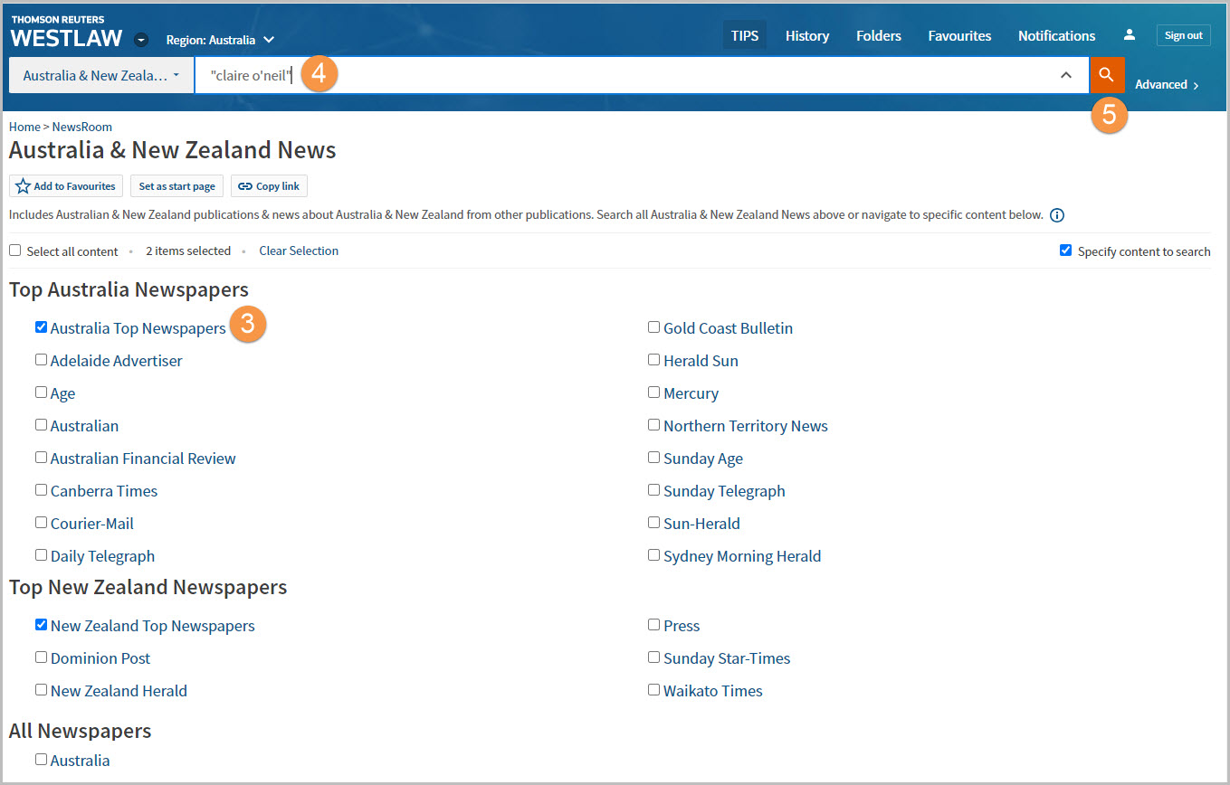Open the user profile icon
1230x785 pixels.
(1129, 35)
